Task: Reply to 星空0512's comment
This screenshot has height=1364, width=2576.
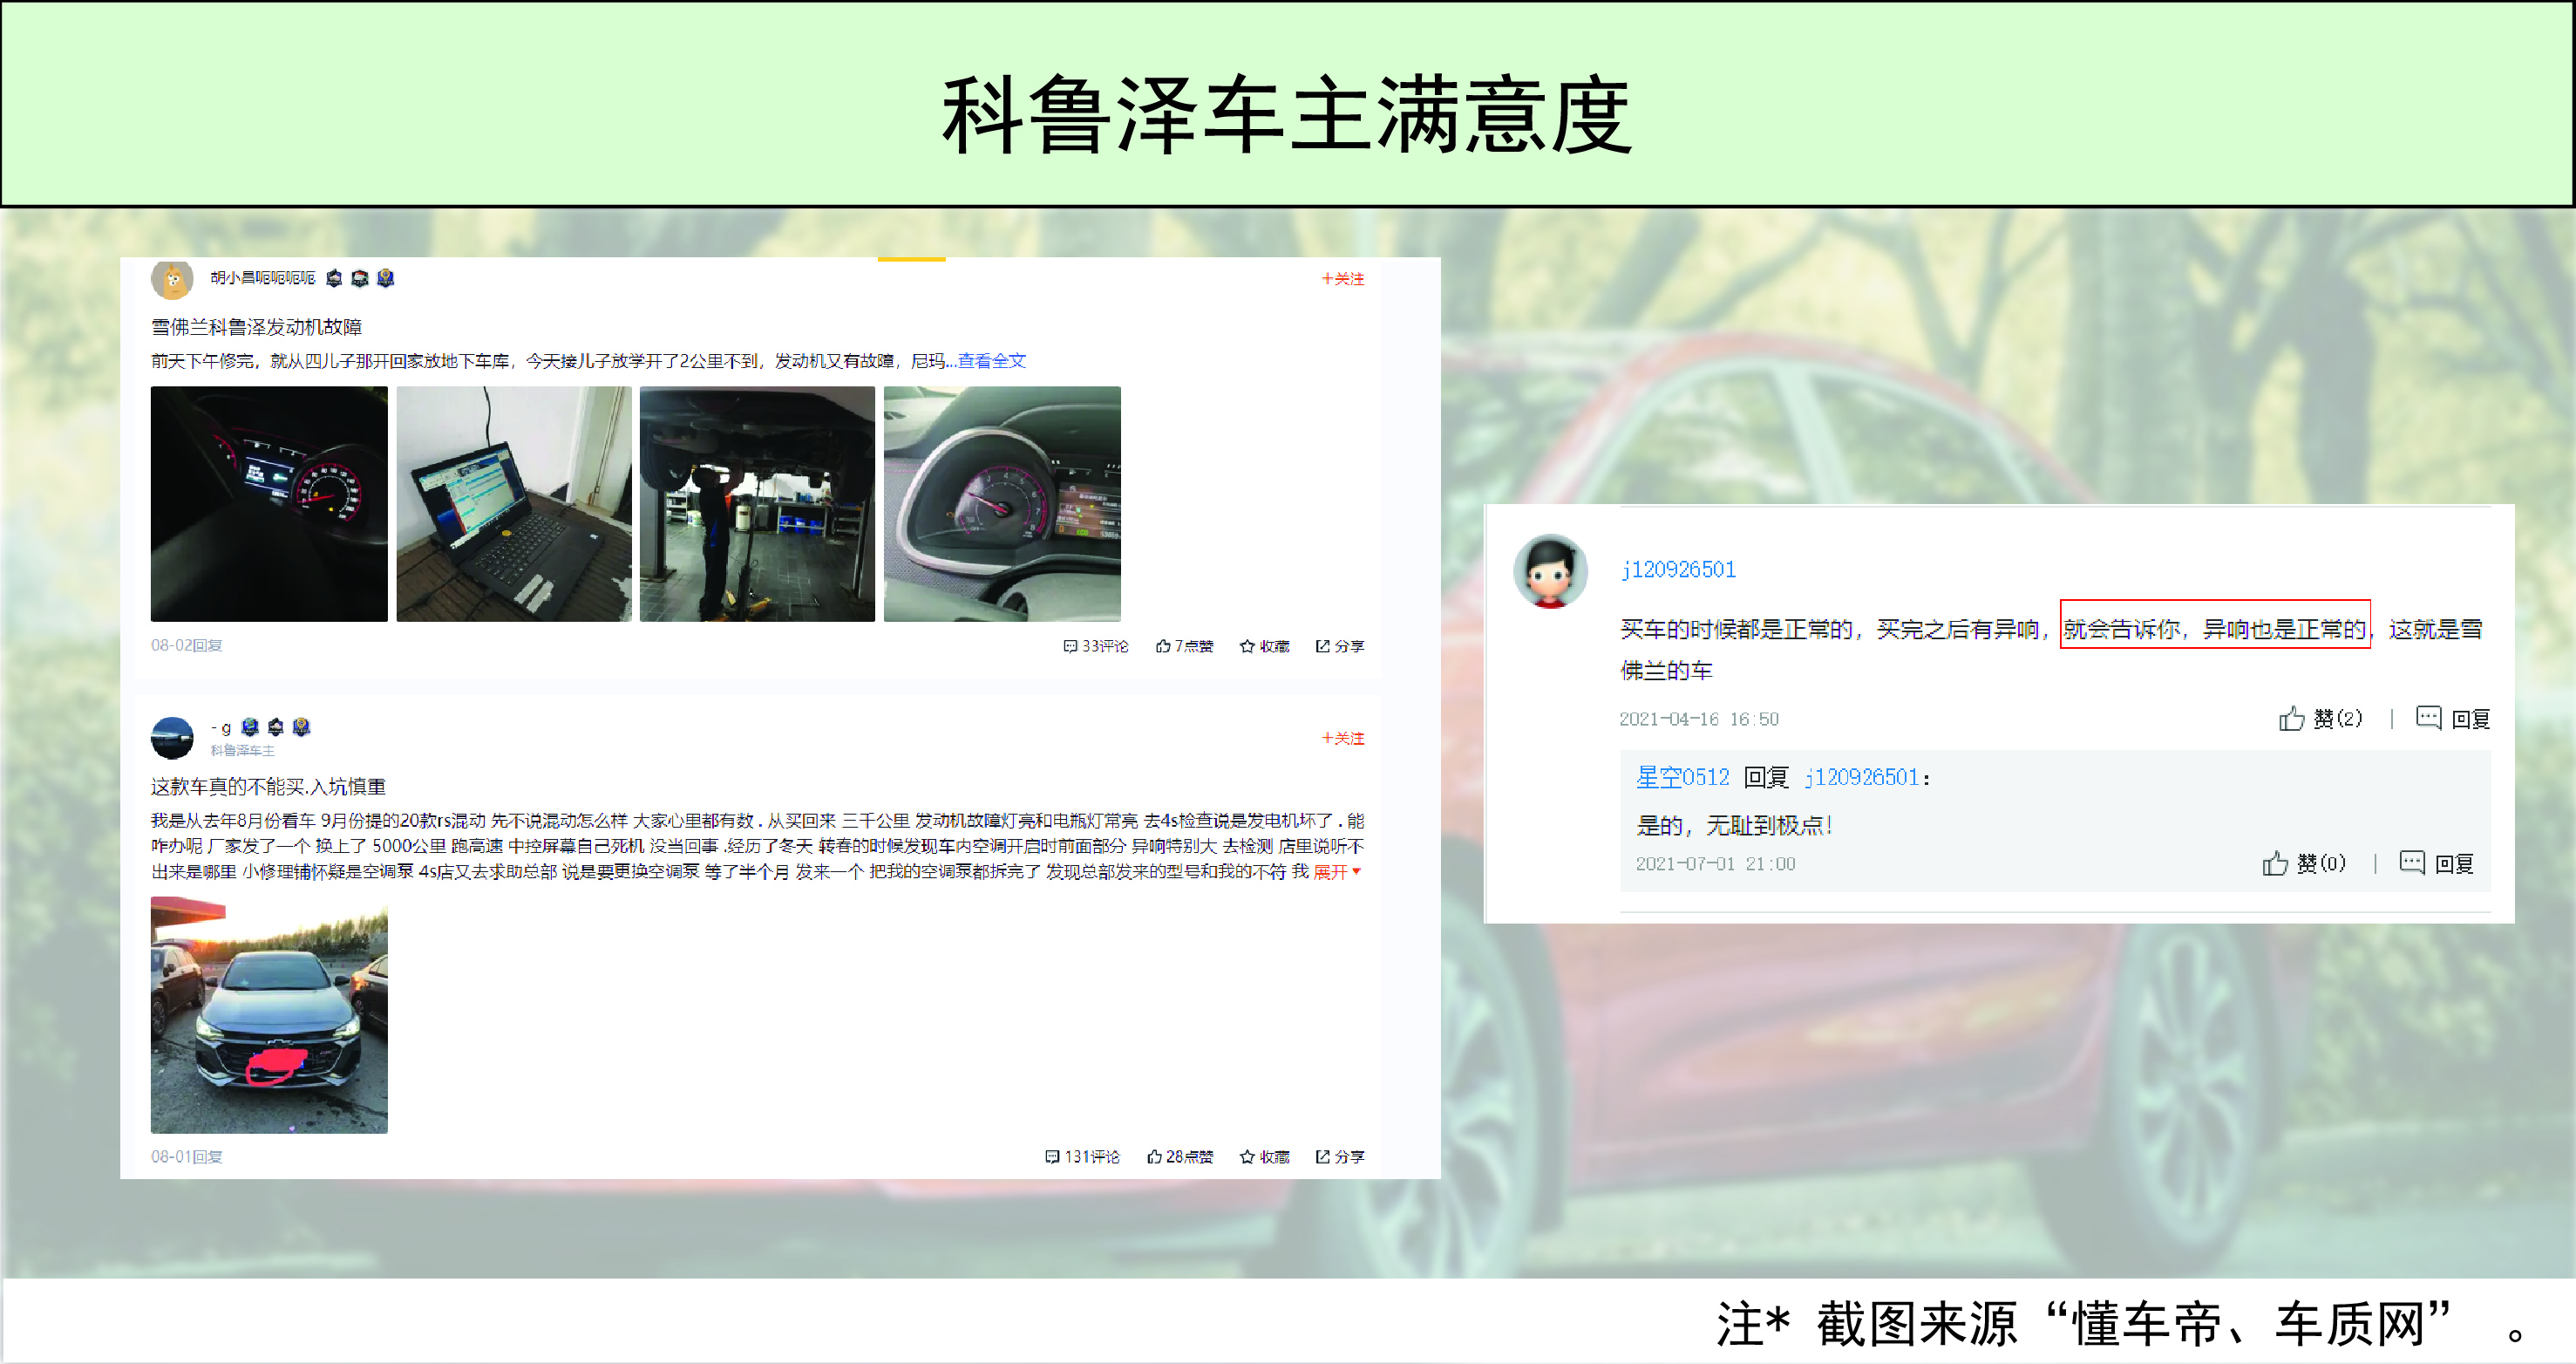Action: (x=2437, y=863)
